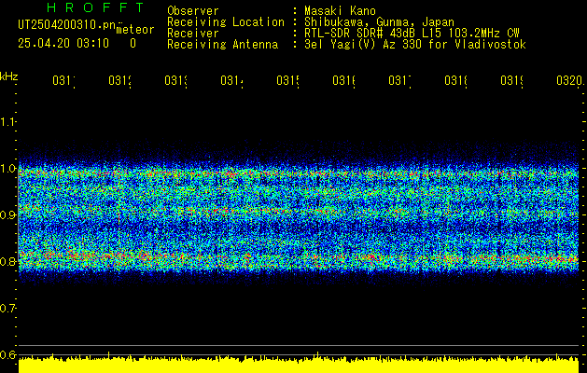Screen dimensions: 587x373
Task: Select the file name UT2504200310
Action: [x=67, y=25]
